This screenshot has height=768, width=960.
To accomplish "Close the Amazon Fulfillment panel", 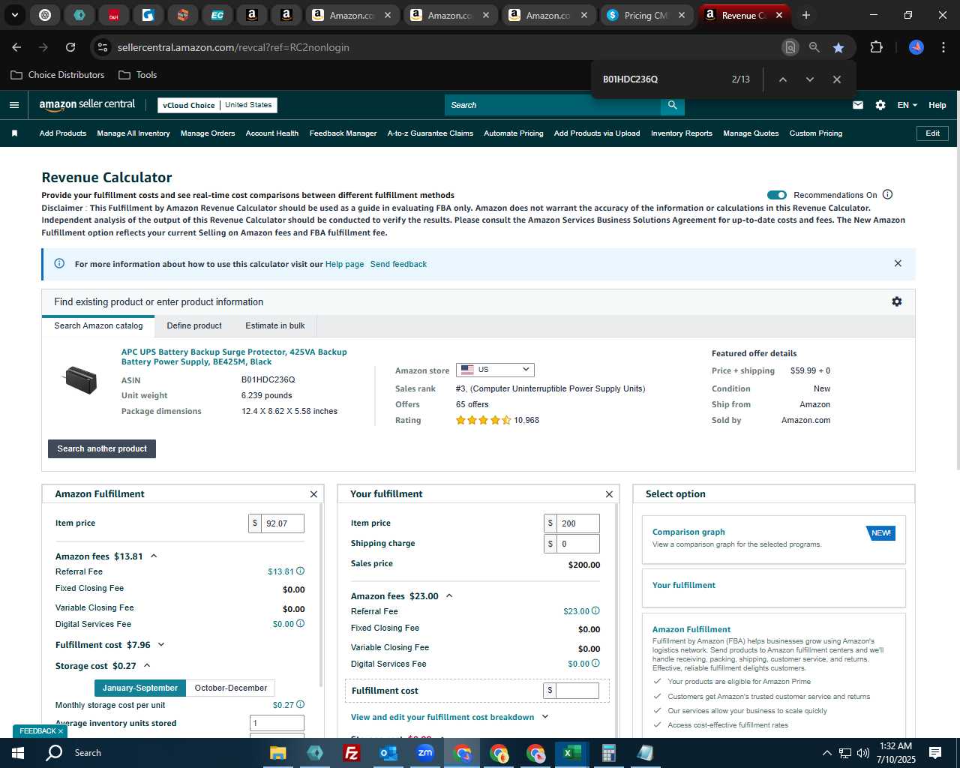I will click(x=313, y=494).
